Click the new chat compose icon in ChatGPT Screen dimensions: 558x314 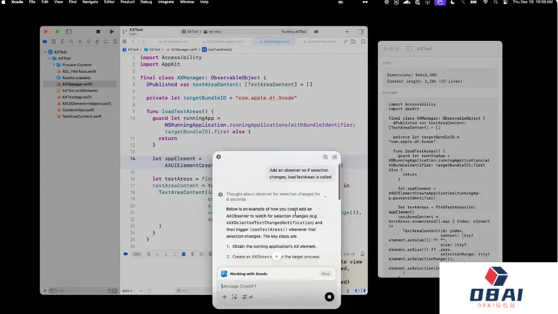point(335,157)
